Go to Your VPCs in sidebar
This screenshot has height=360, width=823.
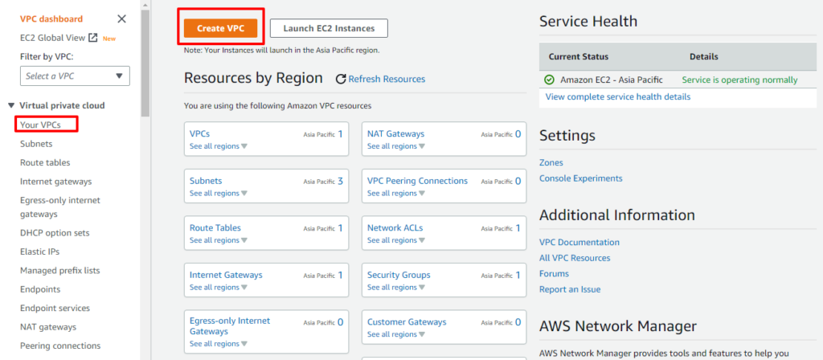[40, 125]
